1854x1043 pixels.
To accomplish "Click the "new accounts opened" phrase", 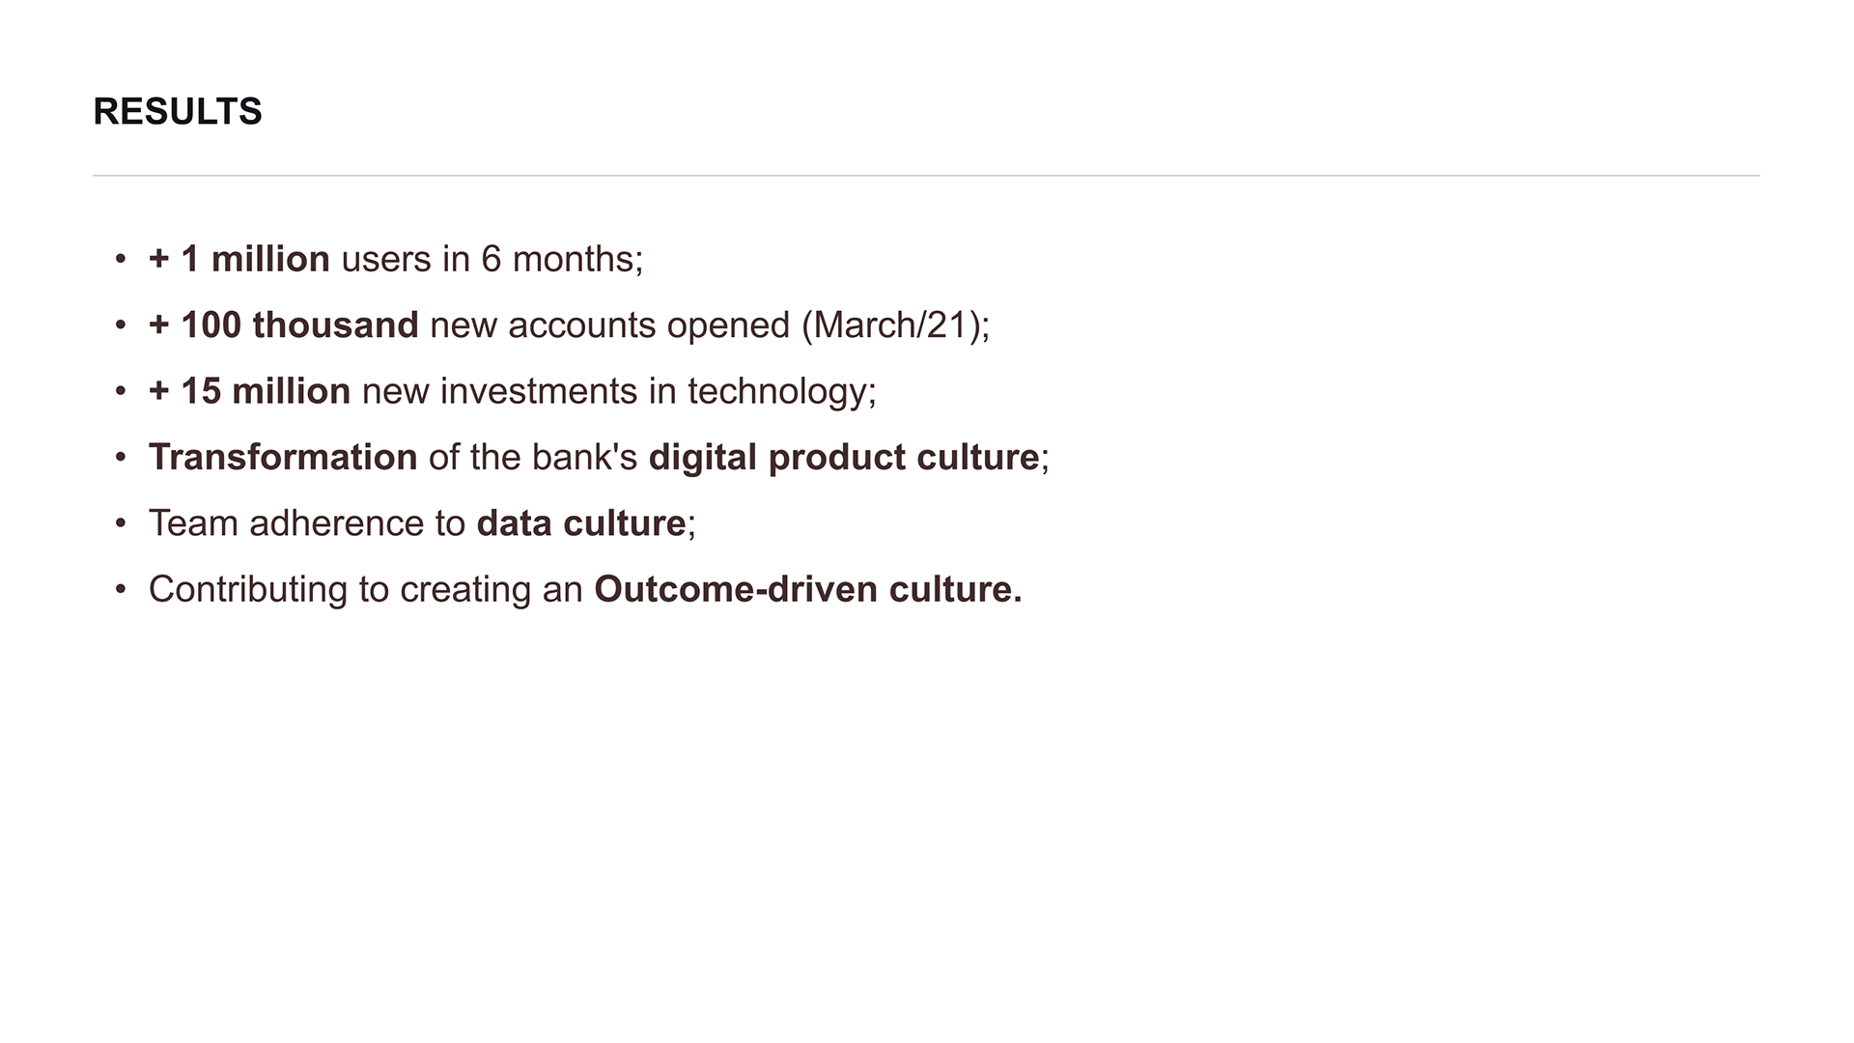I will (x=609, y=325).
